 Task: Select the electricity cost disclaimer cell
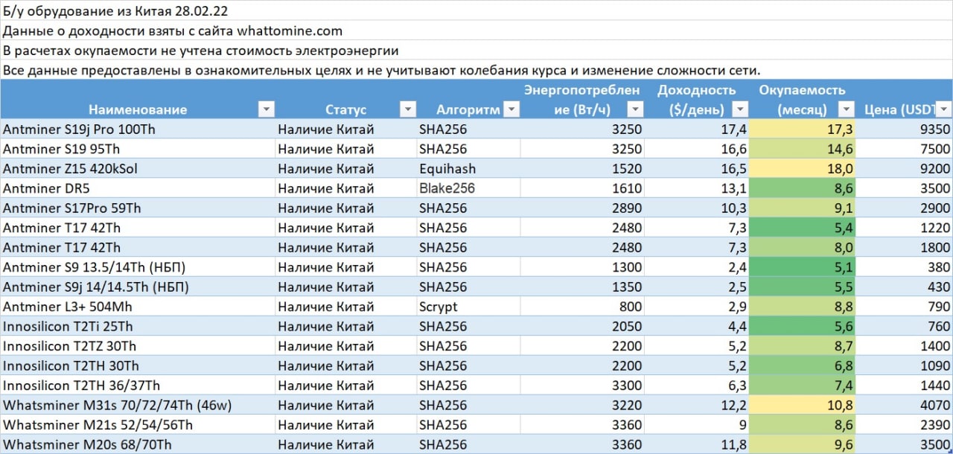(x=476, y=51)
